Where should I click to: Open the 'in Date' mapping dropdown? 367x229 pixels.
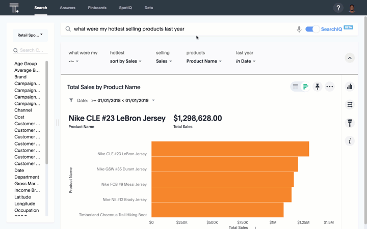(246, 61)
